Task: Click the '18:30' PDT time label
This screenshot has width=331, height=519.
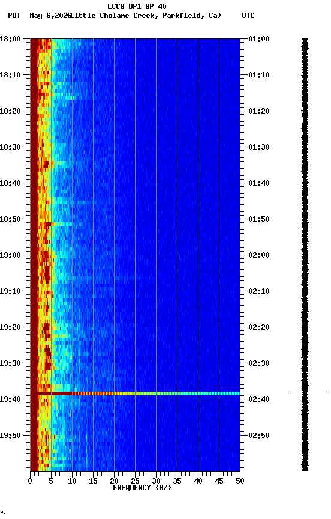Action: [x=10, y=147]
